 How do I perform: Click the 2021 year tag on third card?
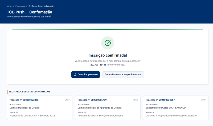pyautogui.click(x=203, y=100)
